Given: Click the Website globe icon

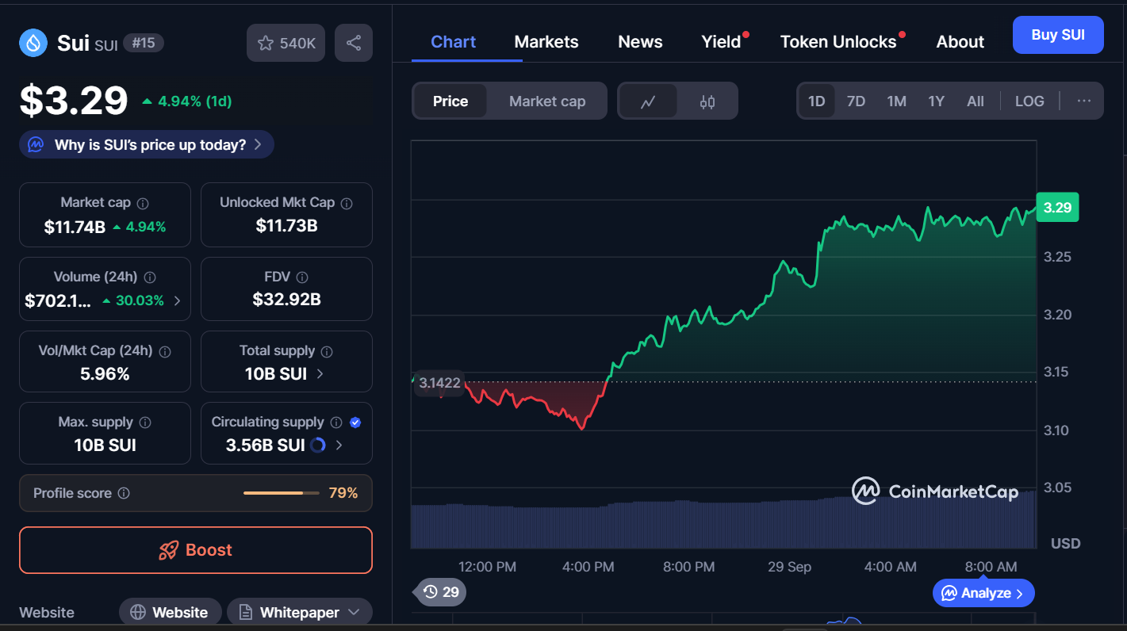Looking at the screenshot, I should [138, 613].
